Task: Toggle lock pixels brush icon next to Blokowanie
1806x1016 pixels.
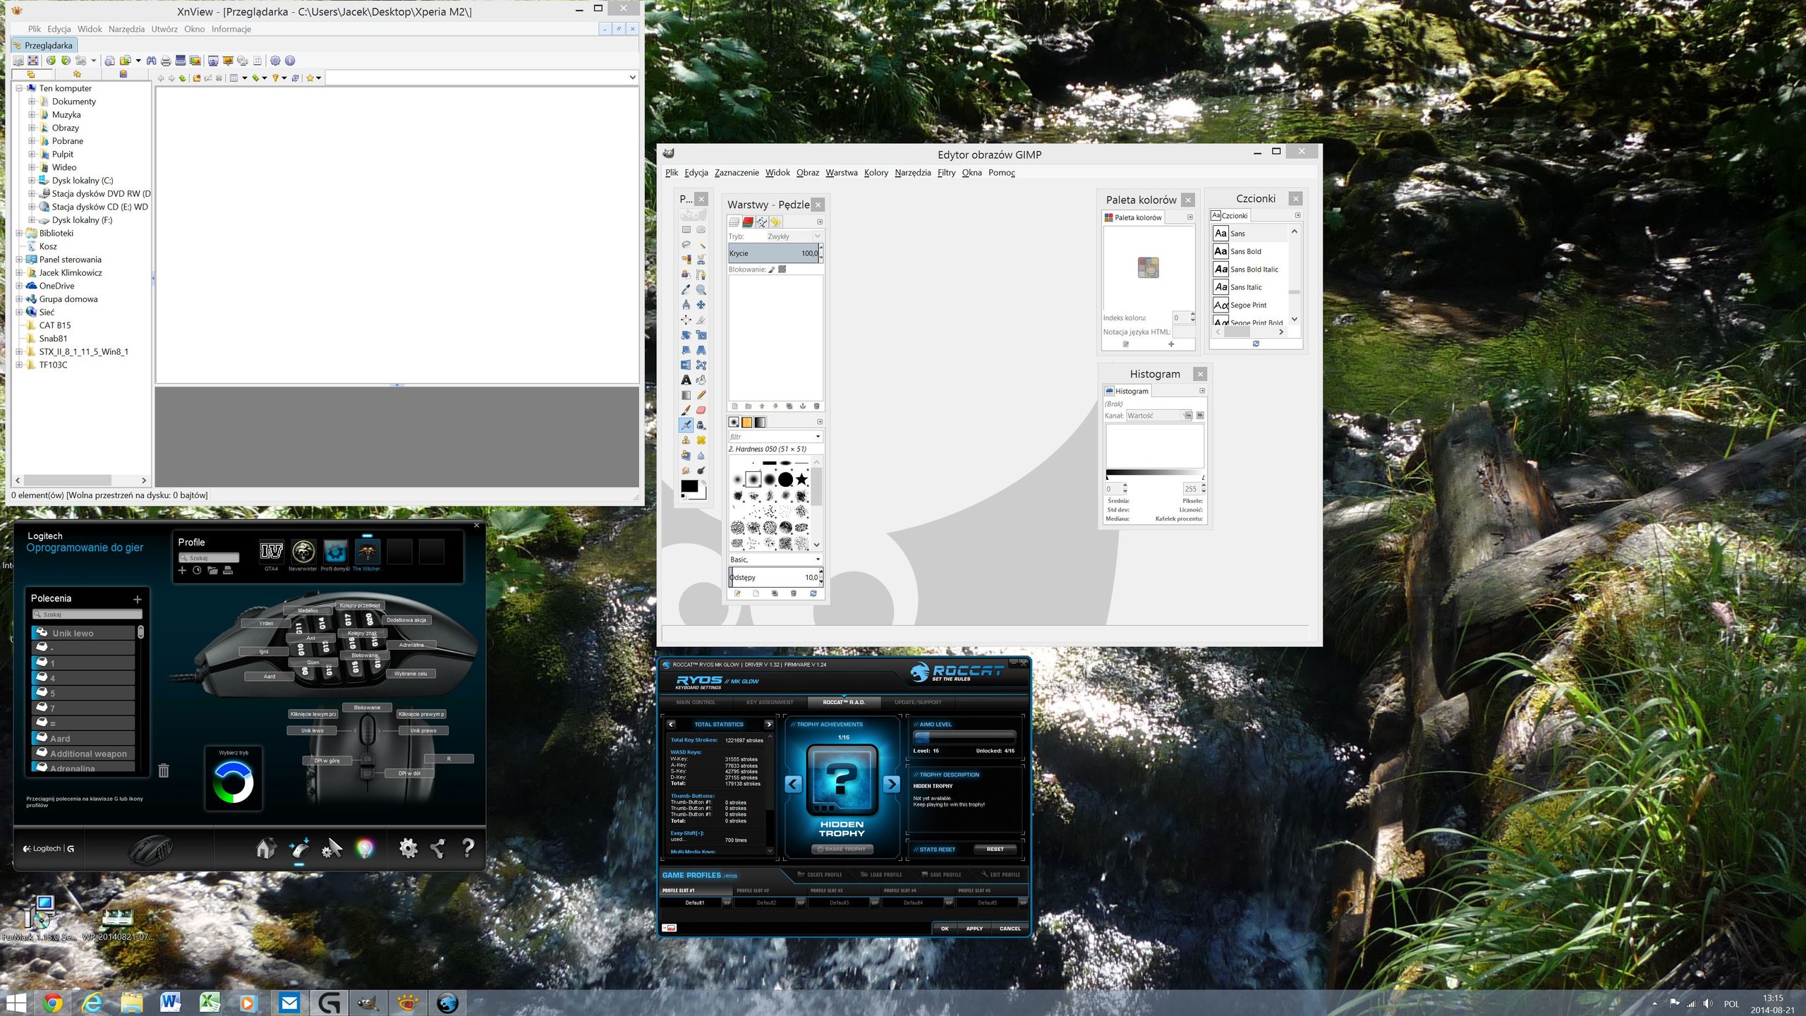Action: [x=772, y=270]
